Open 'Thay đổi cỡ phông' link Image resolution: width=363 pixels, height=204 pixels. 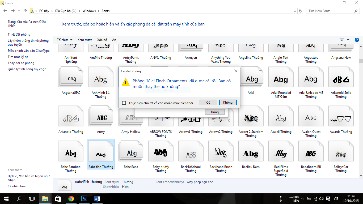pos(21,63)
